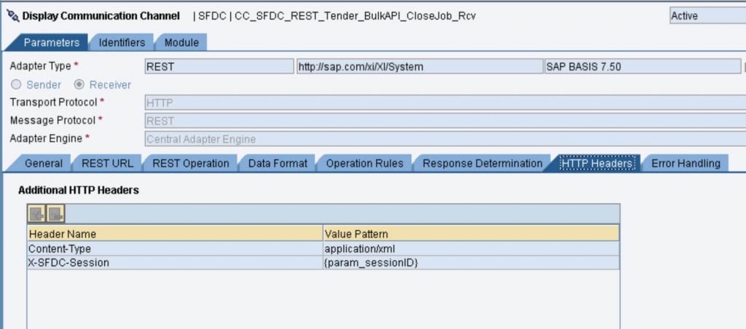Open the Transport Protocol HTTP dropdown
Image resolution: width=746 pixels, height=329 pixels.
(445, 103)
